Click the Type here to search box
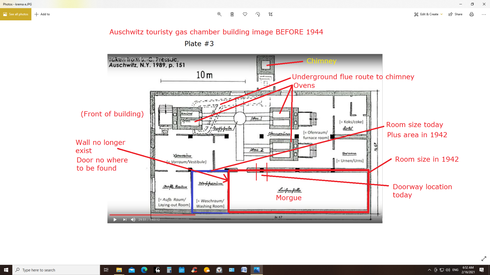This screenshot has height=275, width=490. (x=56, y=270)
